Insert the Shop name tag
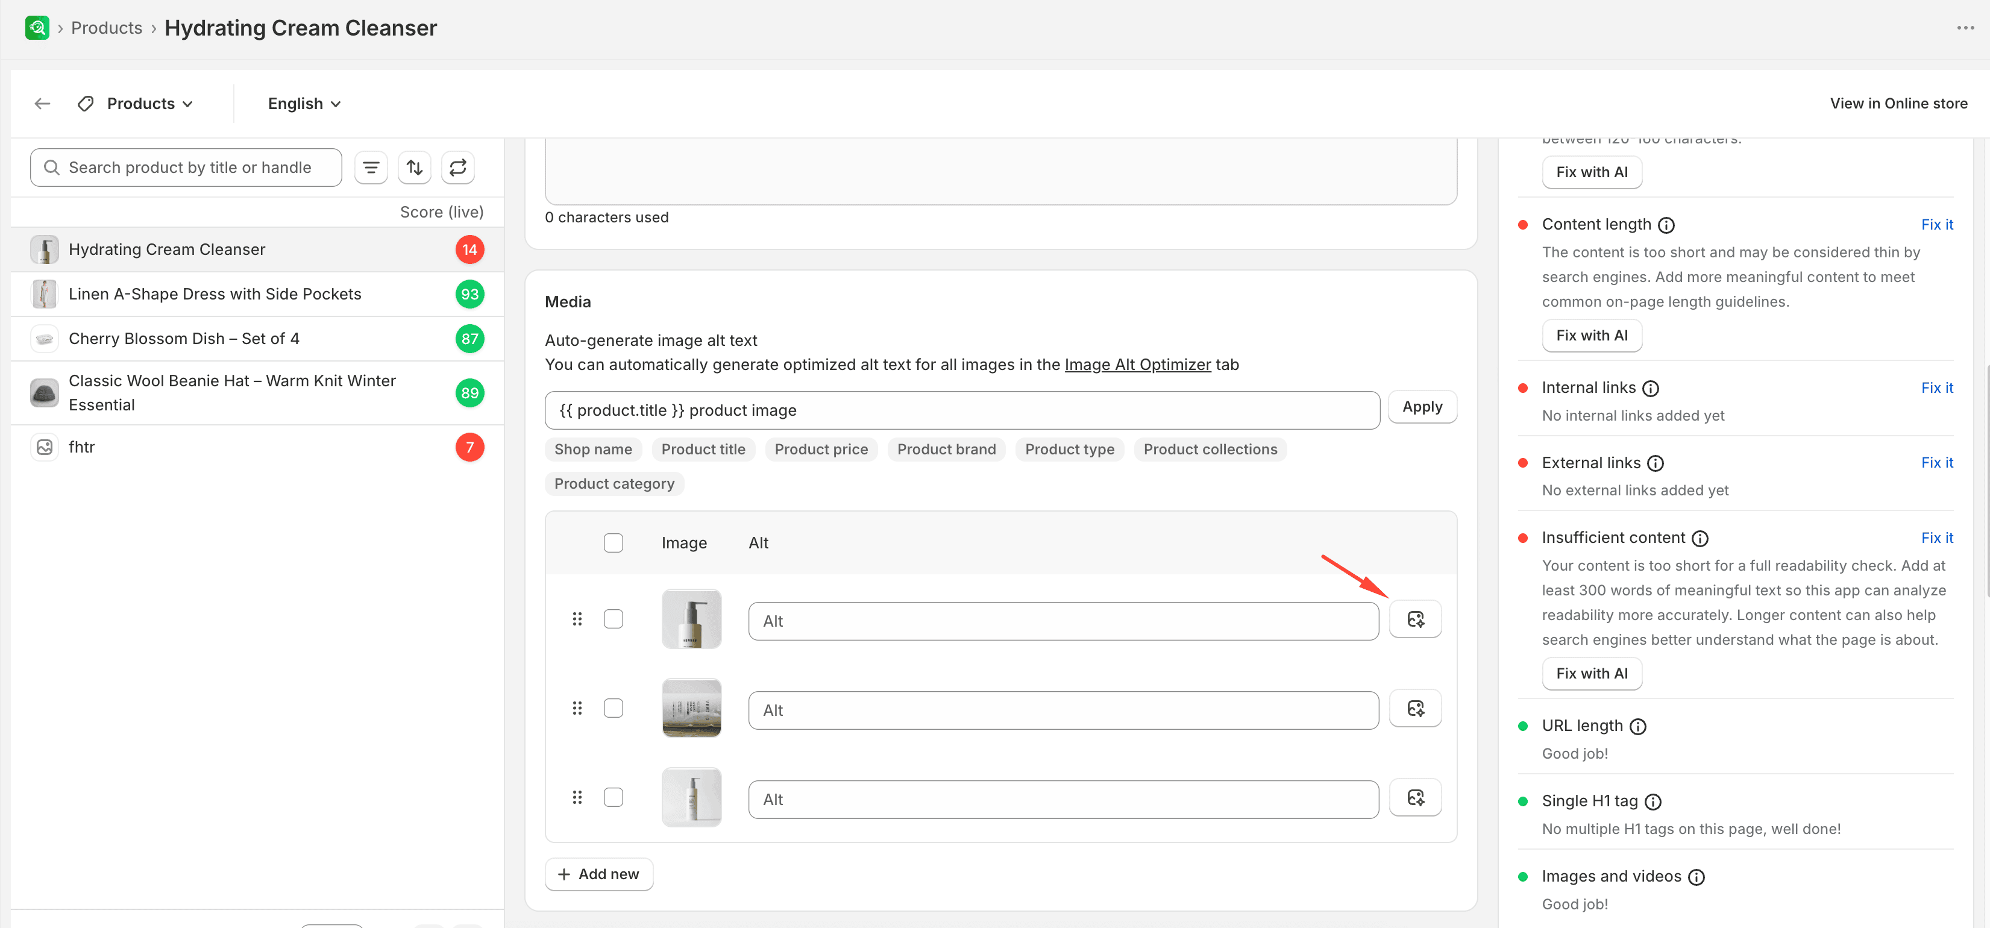This screenshot has height=928, width=1990. (x=593, y=449)
